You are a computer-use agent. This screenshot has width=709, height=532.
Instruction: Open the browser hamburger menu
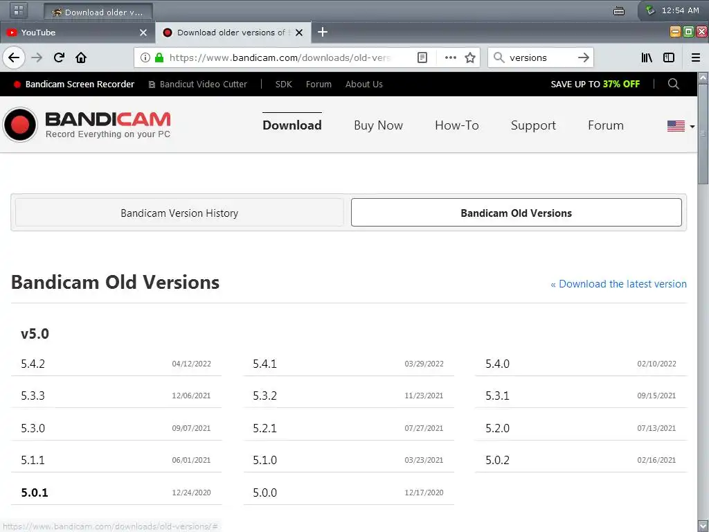tap(696, 57)
